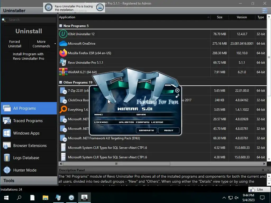Screen dimensions: 271x203
Task: Click About in the keygen
Action: tap(169, 130)
